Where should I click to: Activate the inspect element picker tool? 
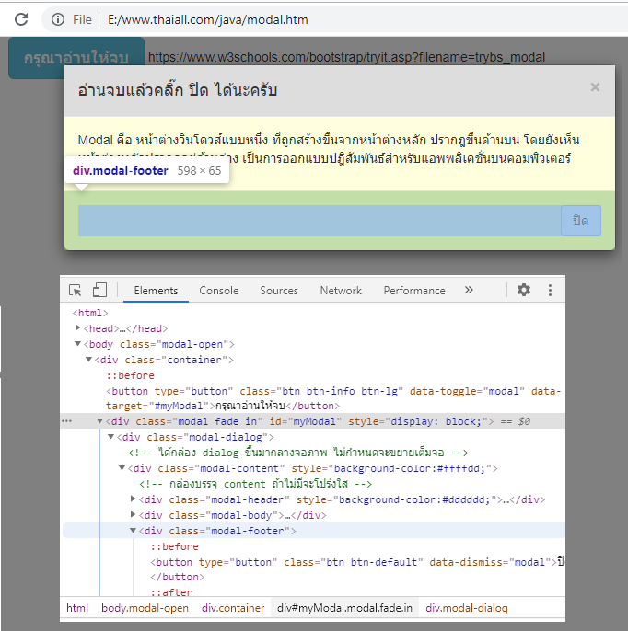[76, 291]
